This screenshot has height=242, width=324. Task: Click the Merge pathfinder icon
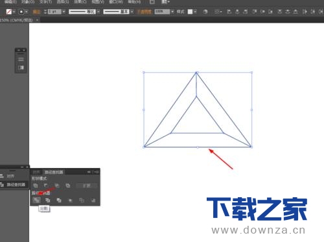click(59, 200)
